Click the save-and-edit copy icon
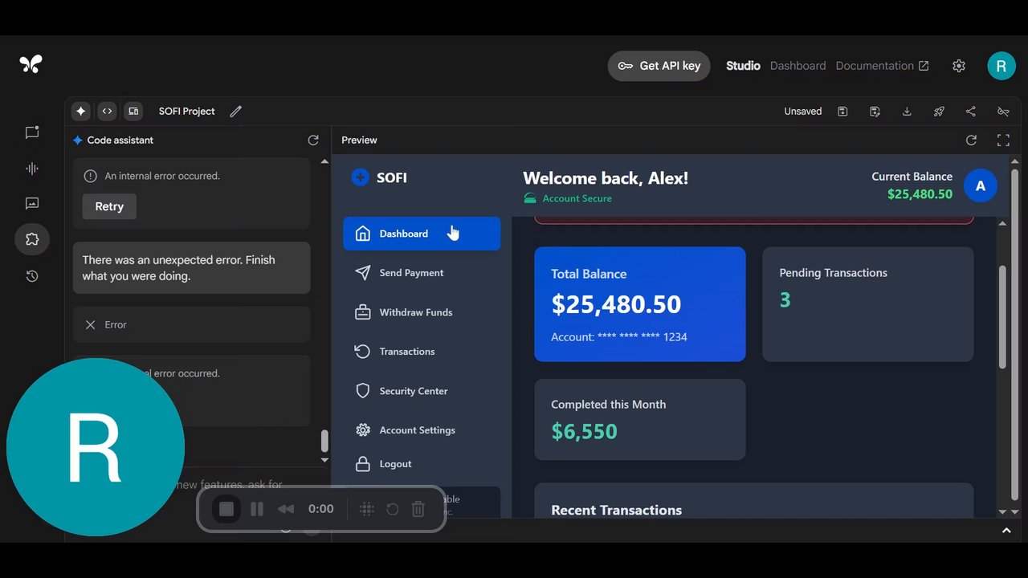Viewport: 1028px width, 578px height. coord(875,112)
